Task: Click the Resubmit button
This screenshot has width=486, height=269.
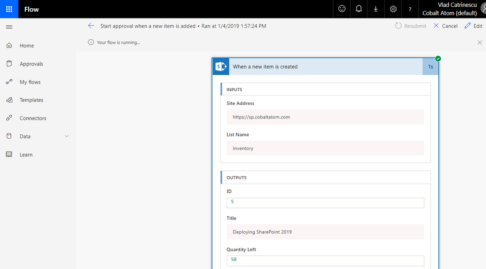Action: point(411,26)
